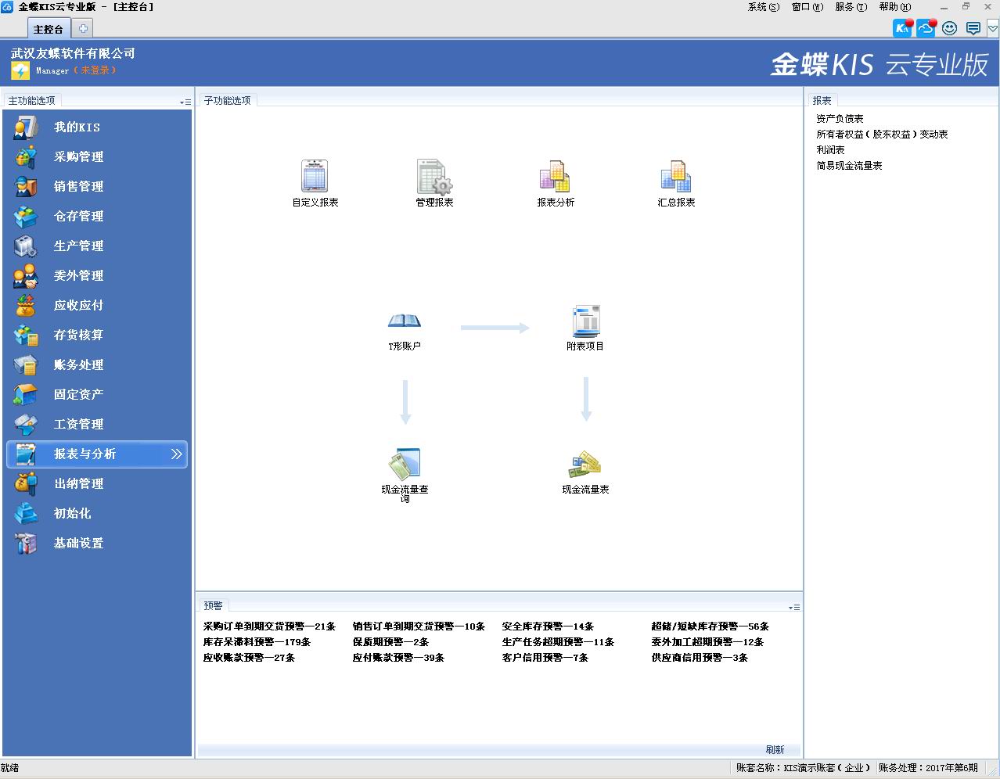Click the Manager user avatar icon
This screenshot has height=779, width=1000.
(20, 71)
